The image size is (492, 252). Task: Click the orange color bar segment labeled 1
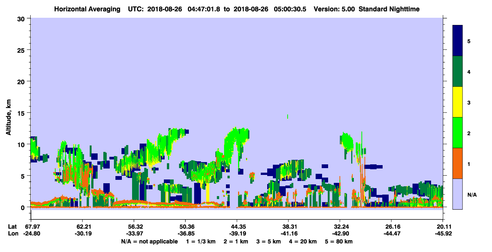tap(458, 163)
